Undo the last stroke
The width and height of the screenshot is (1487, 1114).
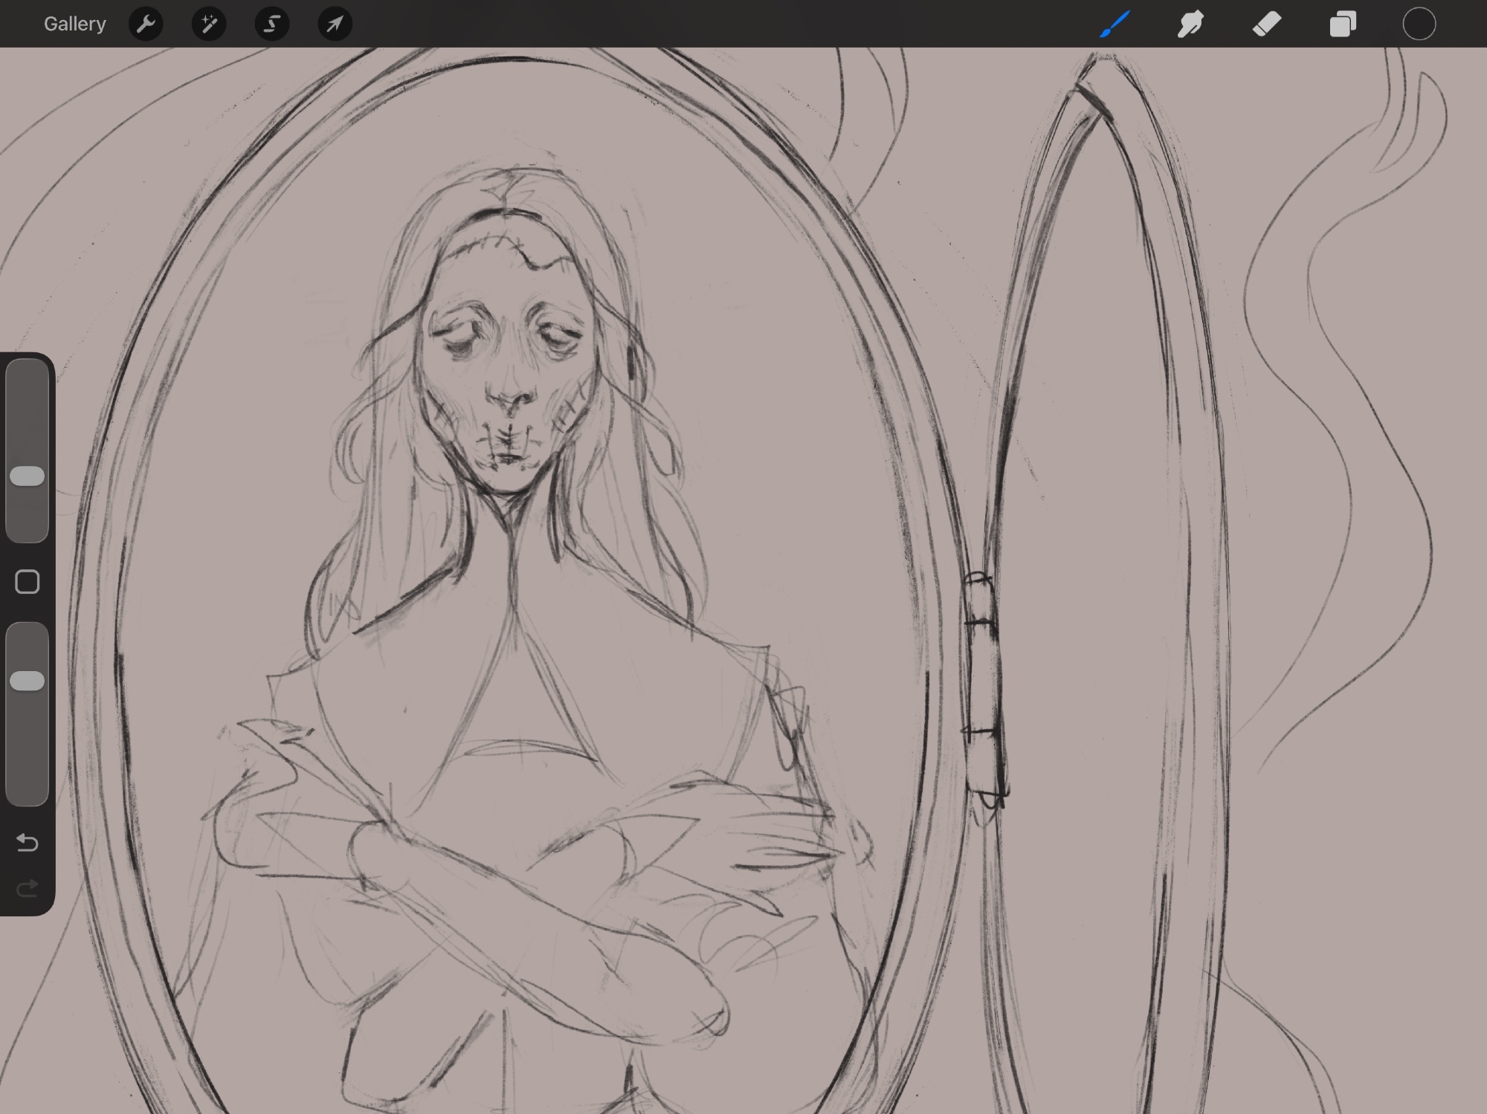[x=28, y=843]
